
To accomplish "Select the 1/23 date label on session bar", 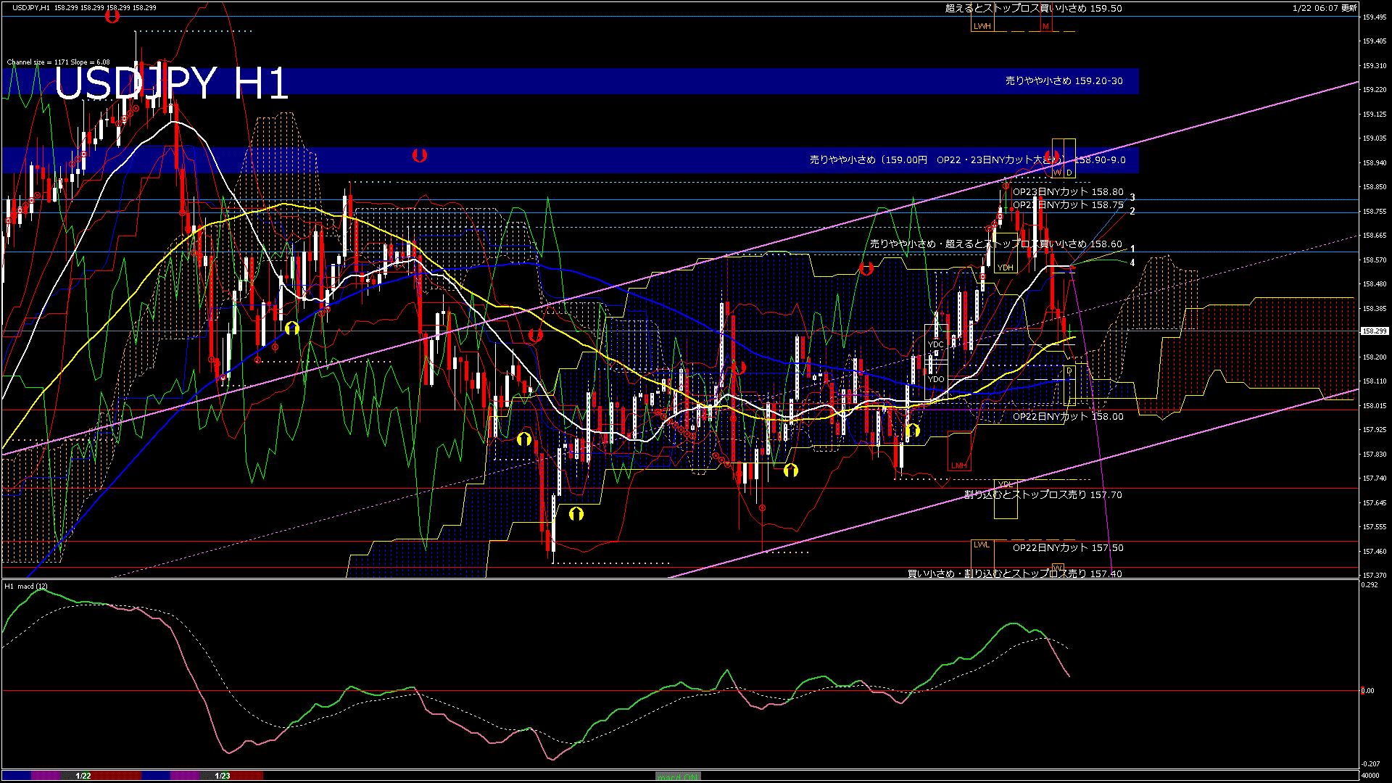I will (x=223, y=776).
